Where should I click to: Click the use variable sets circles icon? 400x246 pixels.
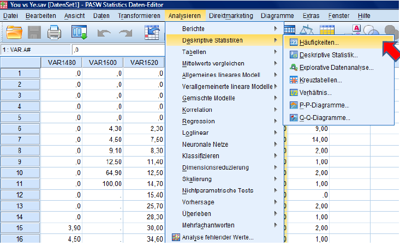(x=371, y=30)
